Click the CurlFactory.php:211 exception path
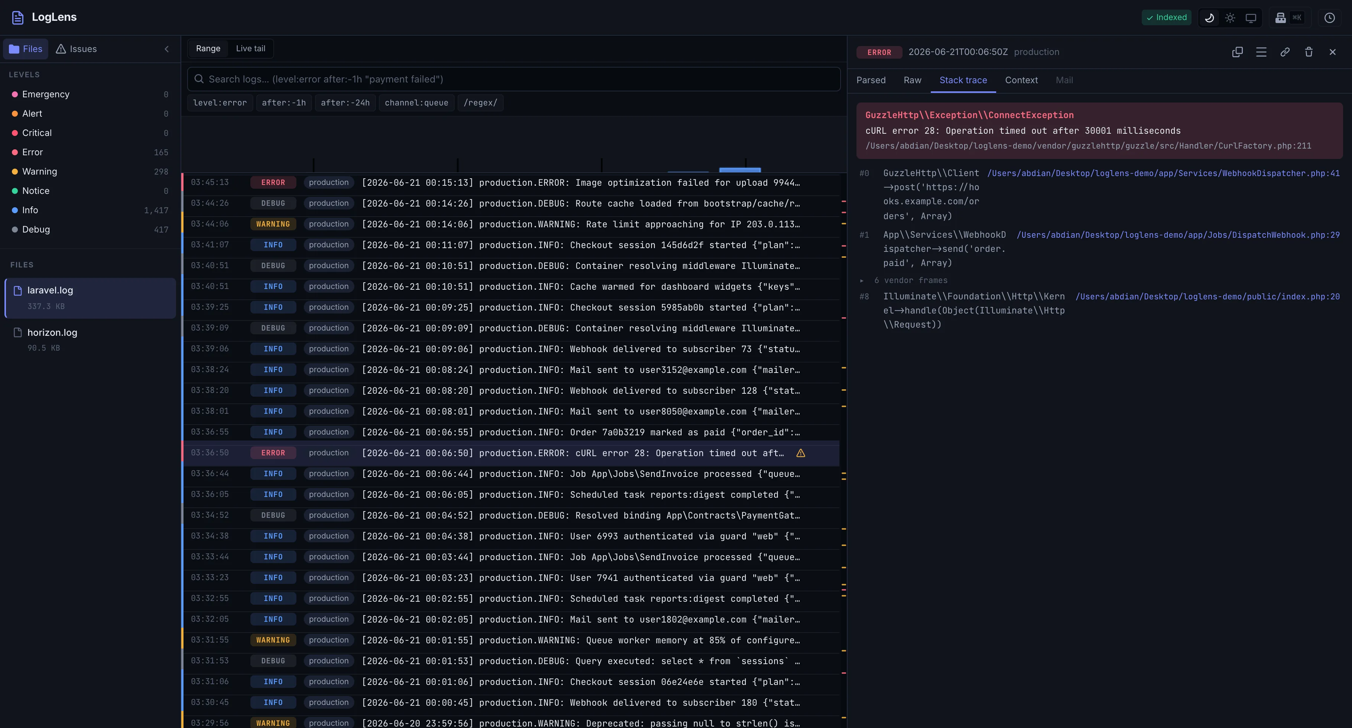 click(1088, 146)
